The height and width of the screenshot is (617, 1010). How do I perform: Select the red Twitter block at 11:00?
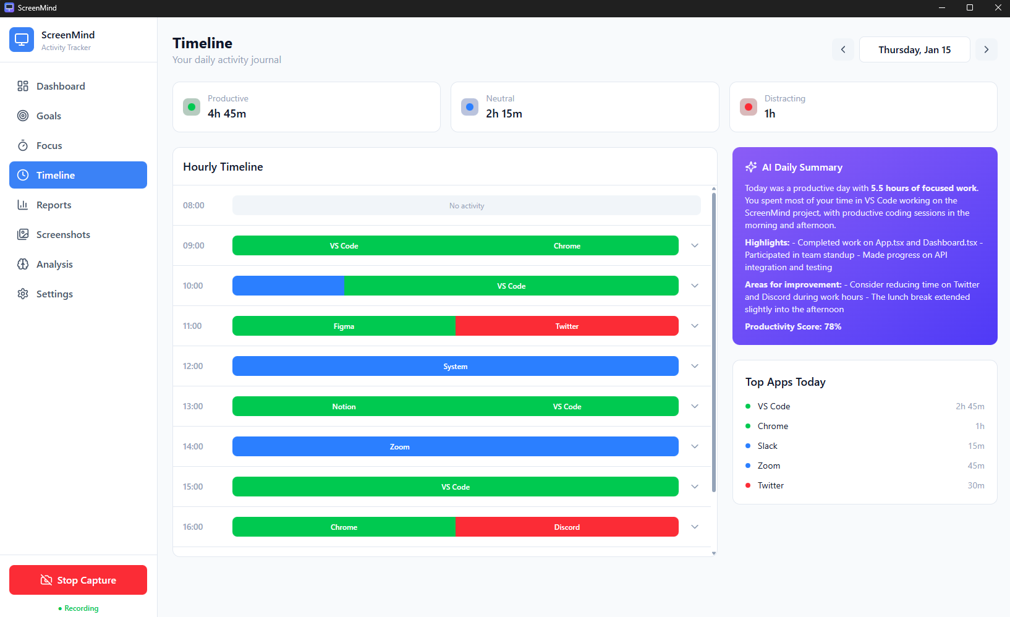[567, 326]
